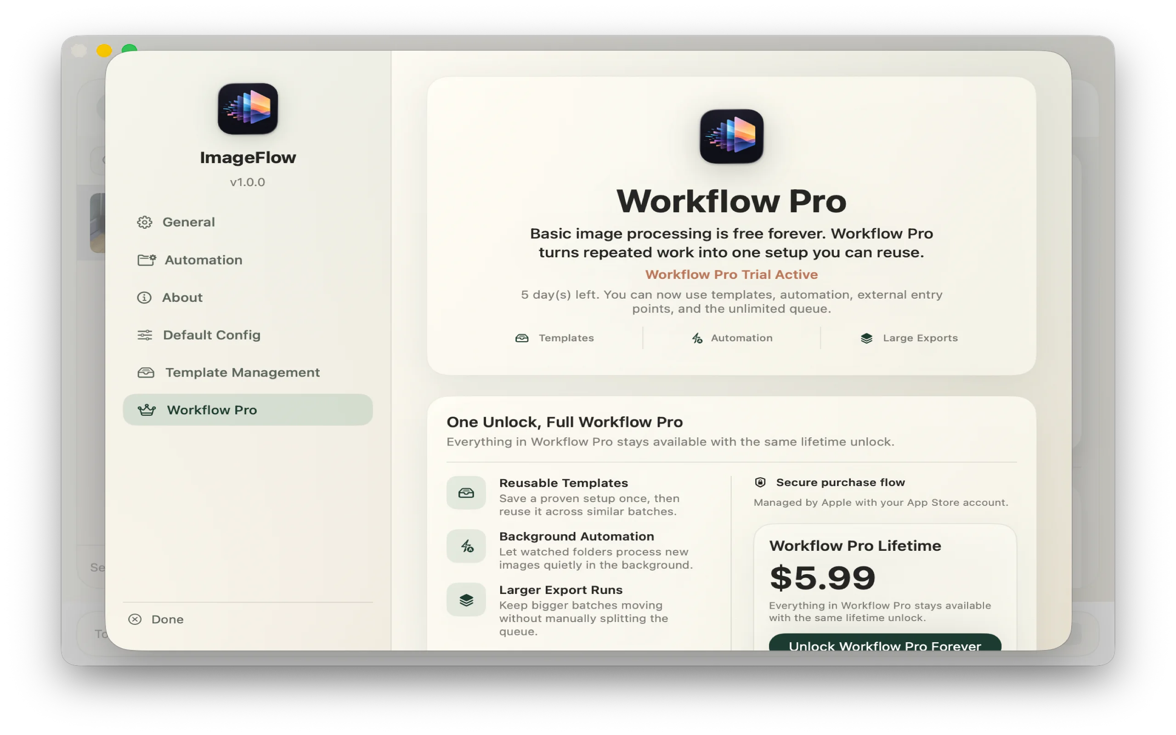Click Unlock Workflow Pro Forever button
The image size is (1176, 735).
tap(885, 643)
